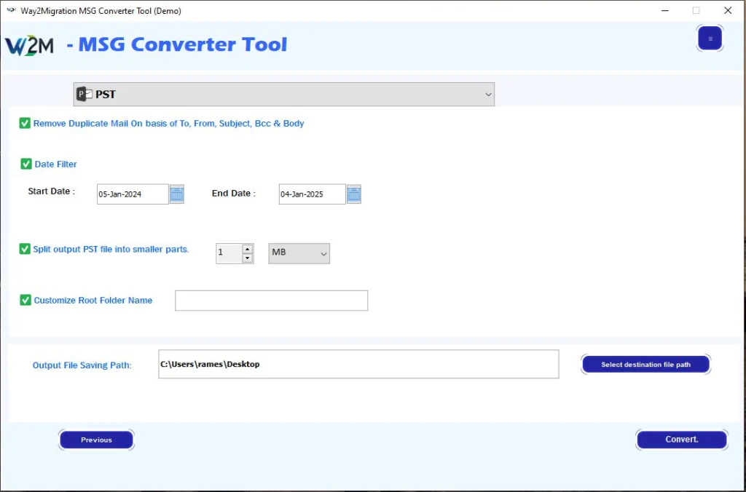The height and width of the screenshot is (492, 746).
Task: Click the Output File Saving Path field
Action: point(358,365)
